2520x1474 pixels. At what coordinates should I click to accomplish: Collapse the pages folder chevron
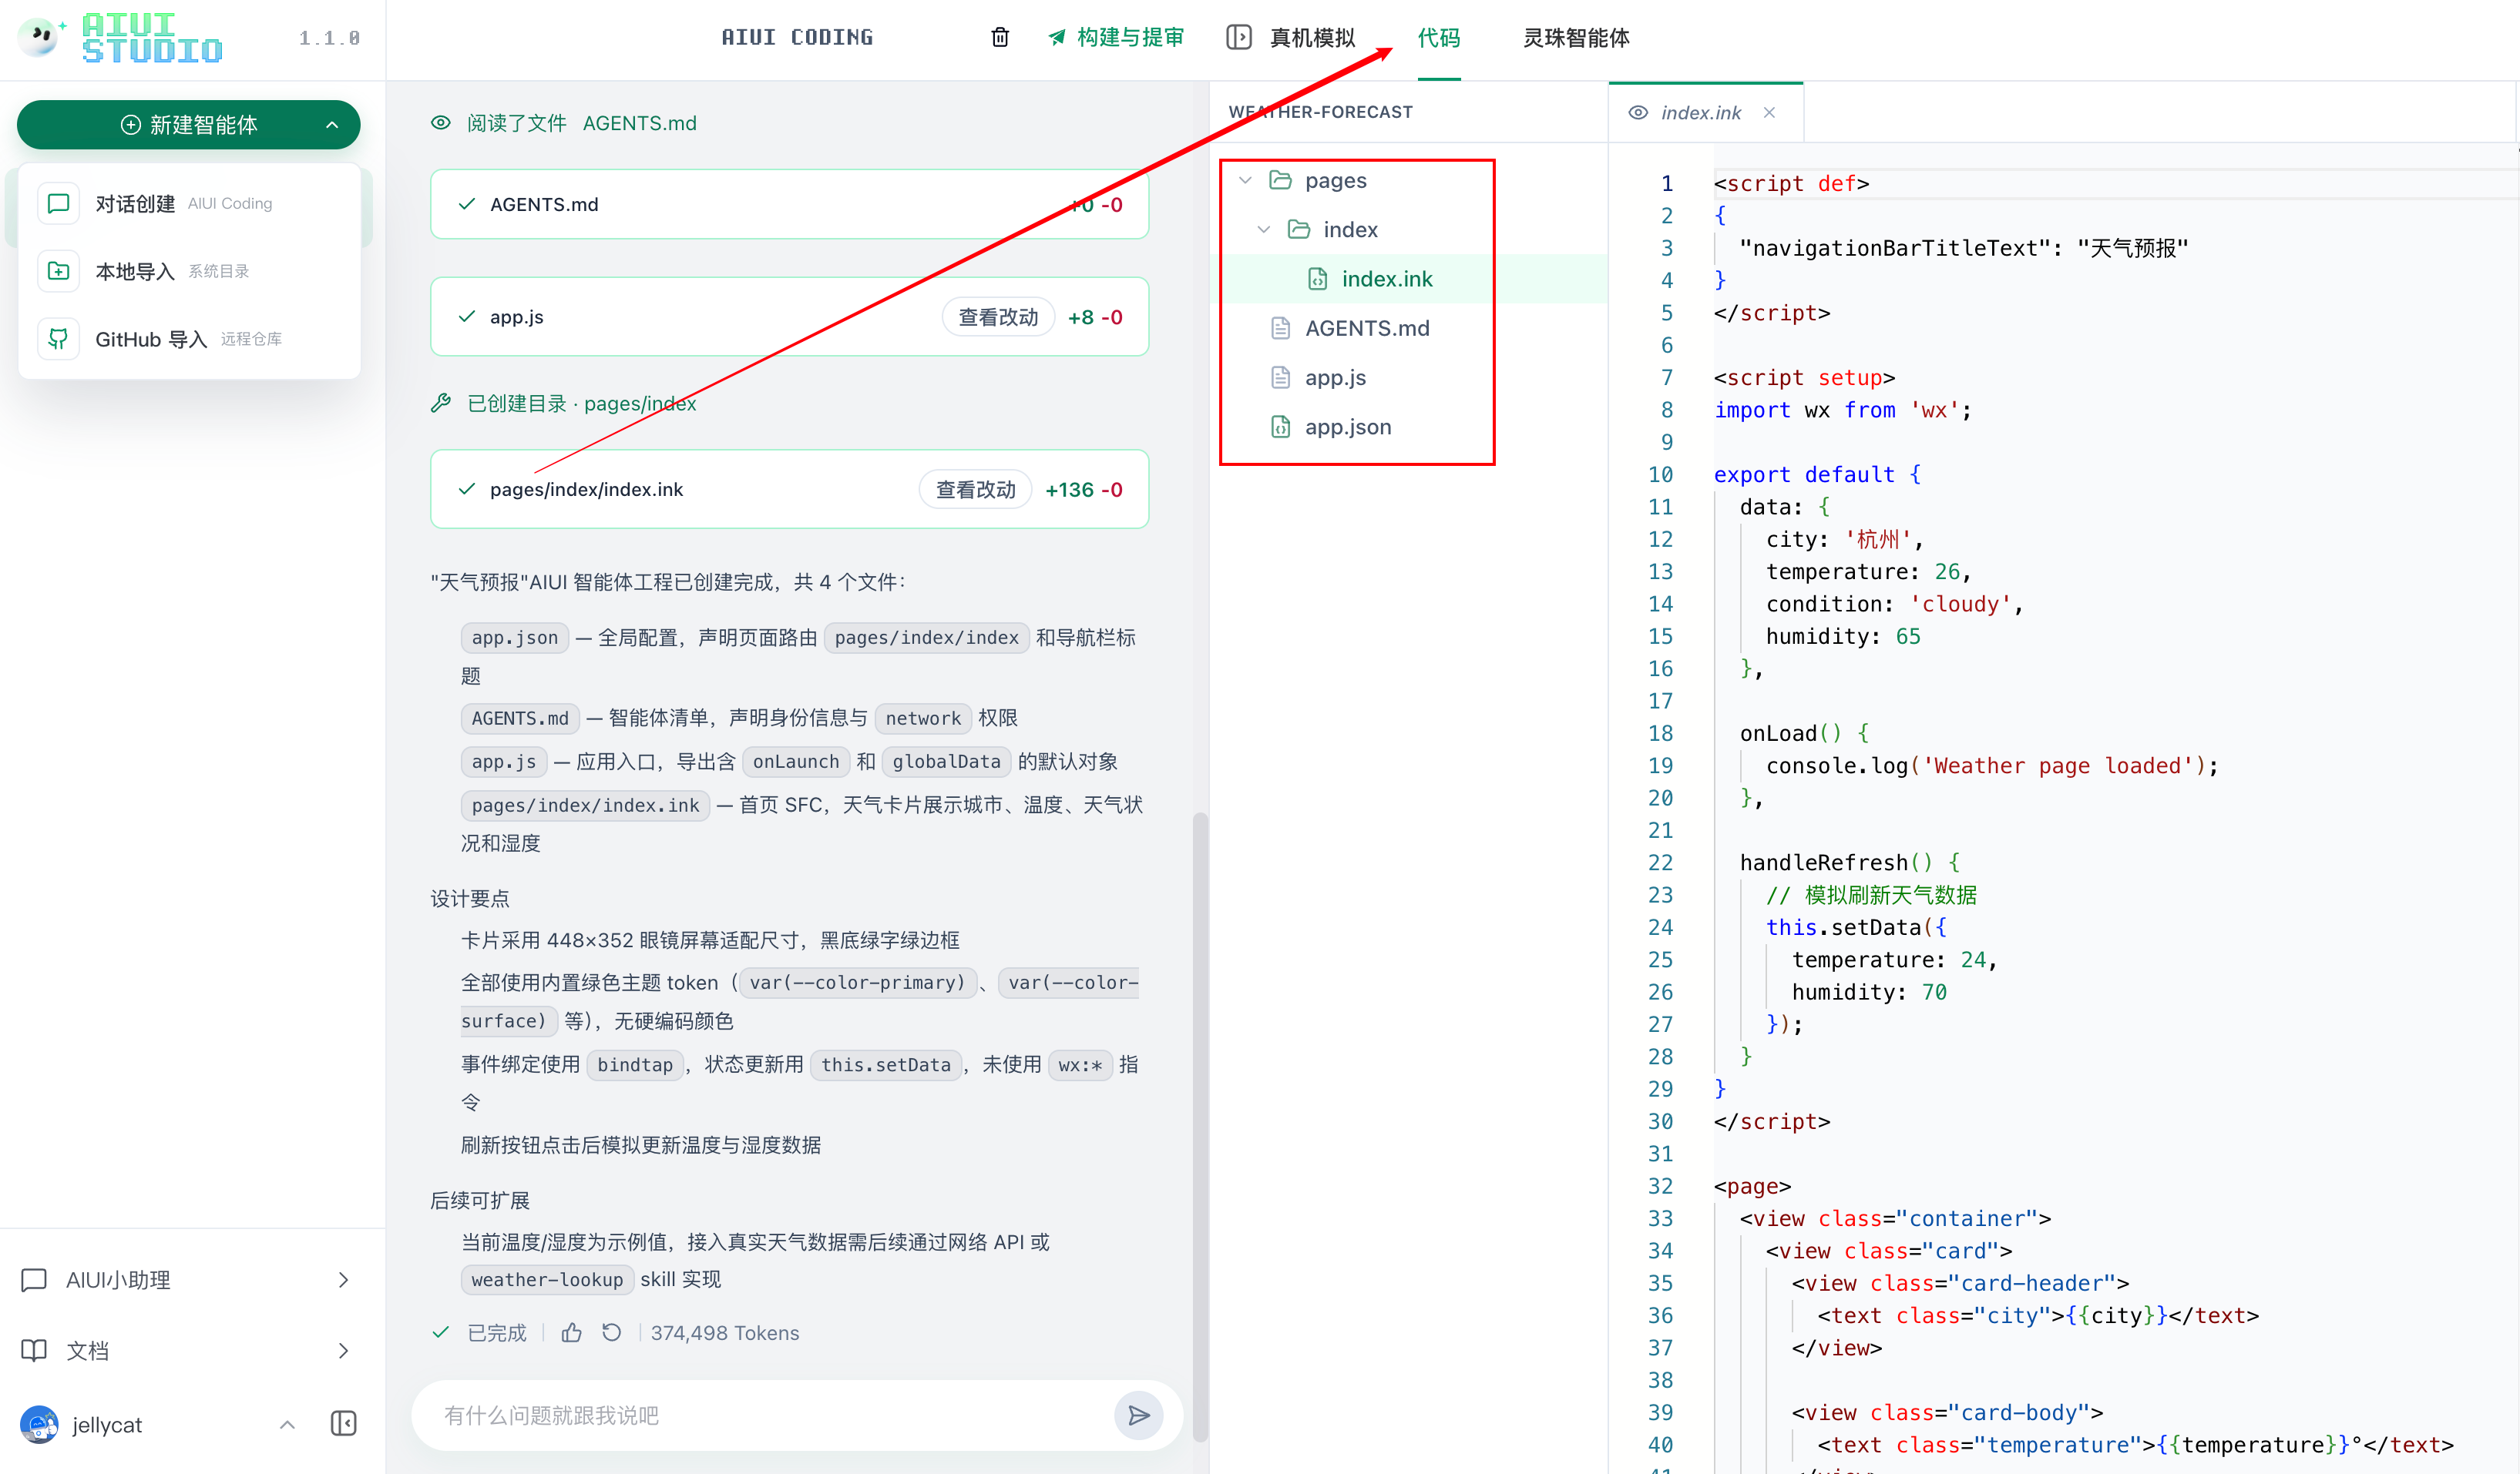pos(1246,180)
